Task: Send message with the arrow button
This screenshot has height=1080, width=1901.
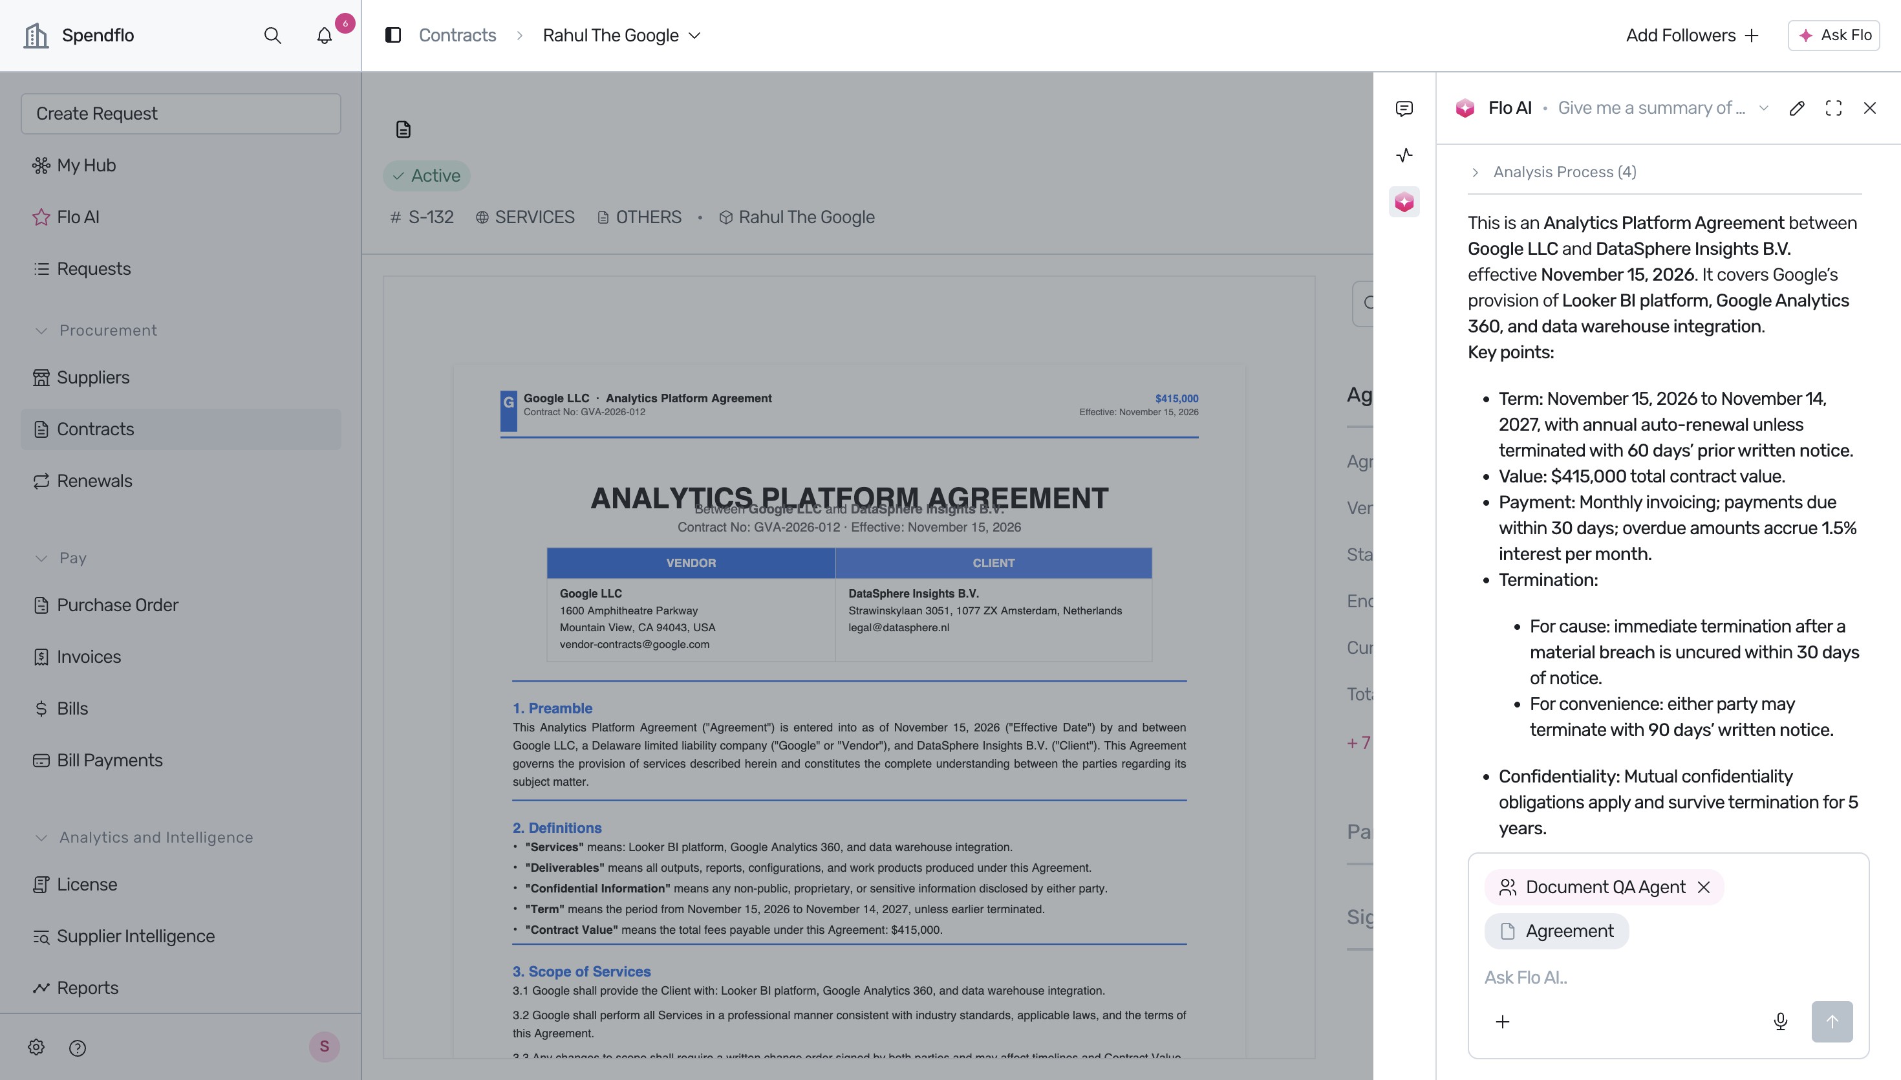Action: click(x=1832, y=1021)
